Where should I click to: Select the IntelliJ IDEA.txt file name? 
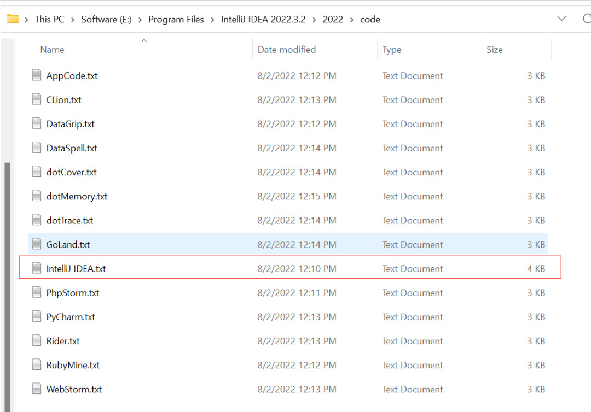76,268
